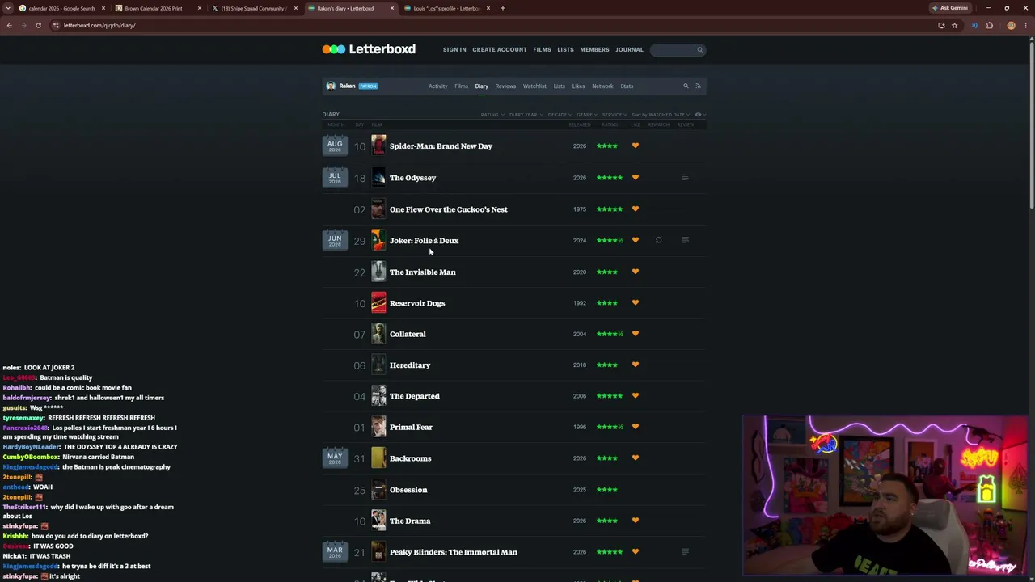Viewport: 1035px width, 582px height.
Task: Click the browser back arrow
Action: [9, 25]
